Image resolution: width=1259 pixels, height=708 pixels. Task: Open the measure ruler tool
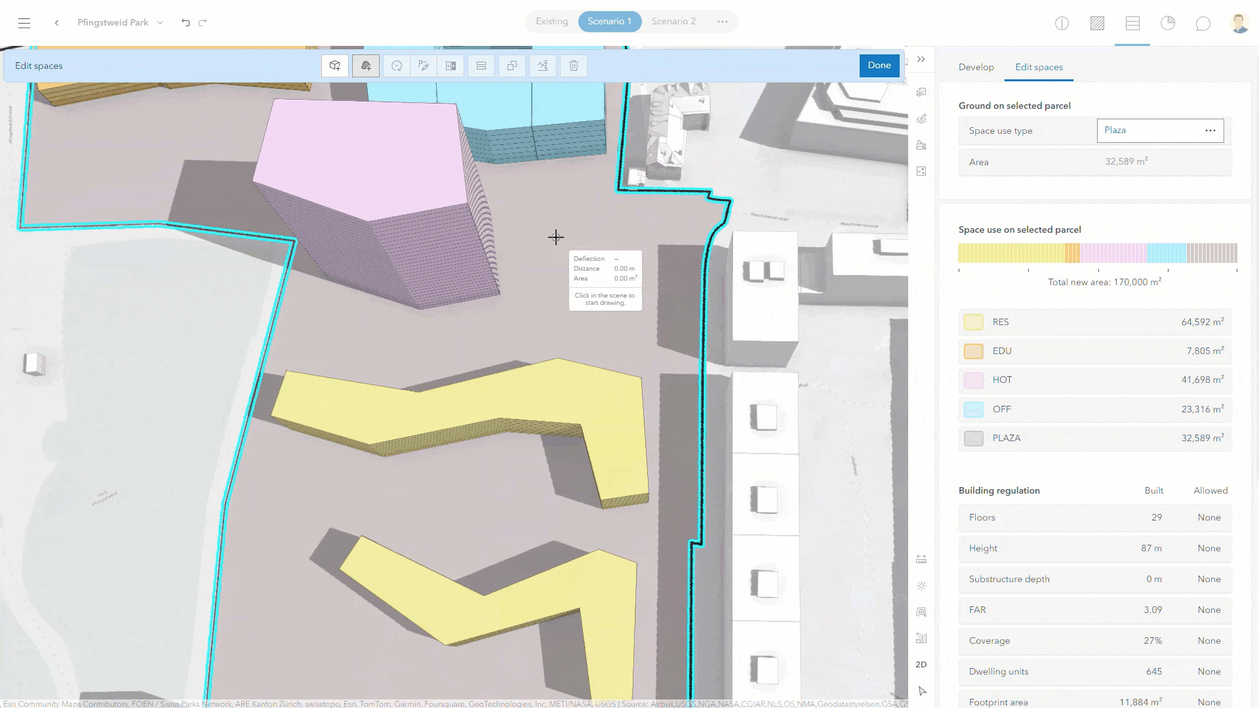pyautogui.click(x=921, y=559)
